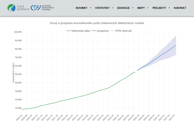Expand the STATISTIKY dropdown arrow
Screen dimensions: 194x124
(113, 8)
